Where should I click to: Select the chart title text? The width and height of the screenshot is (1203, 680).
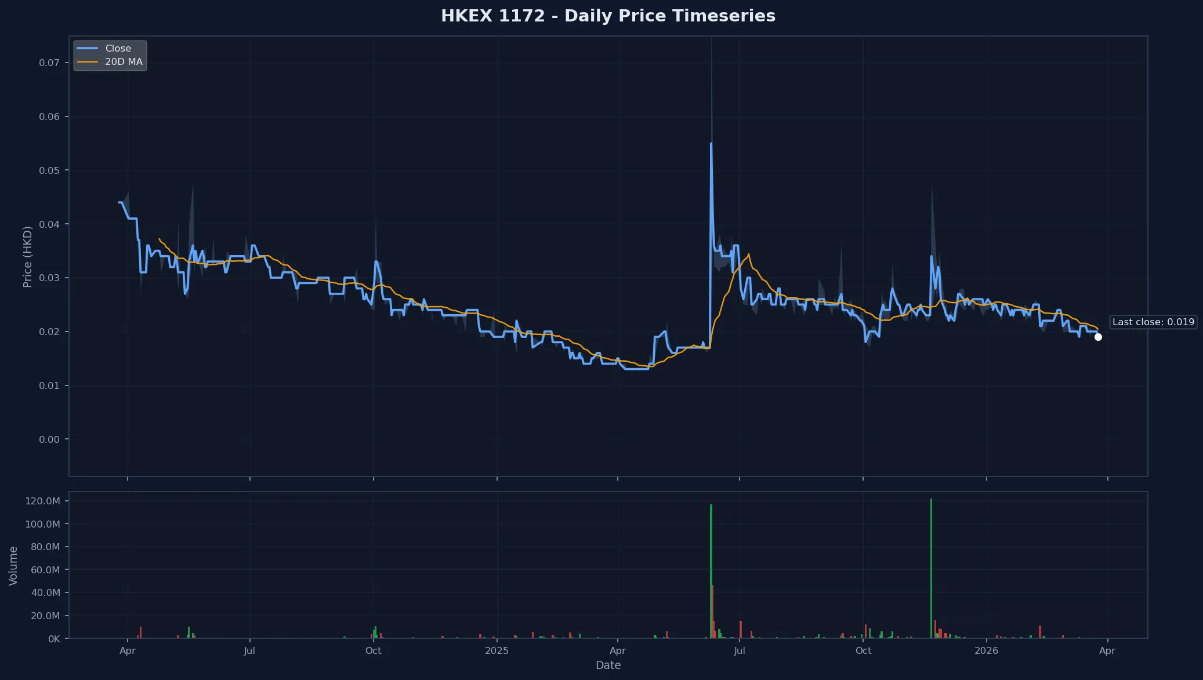609,16
